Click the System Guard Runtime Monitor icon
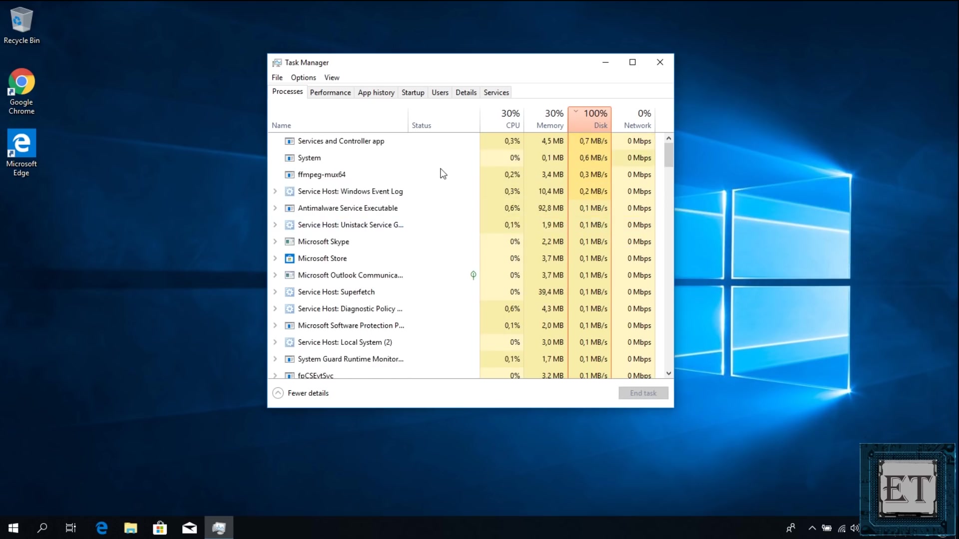Viewport: 959px width, 539px height. click(x=289, y=359)
